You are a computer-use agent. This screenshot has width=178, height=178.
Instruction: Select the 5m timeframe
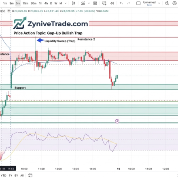pyautogui.click(x=18, y=3)
